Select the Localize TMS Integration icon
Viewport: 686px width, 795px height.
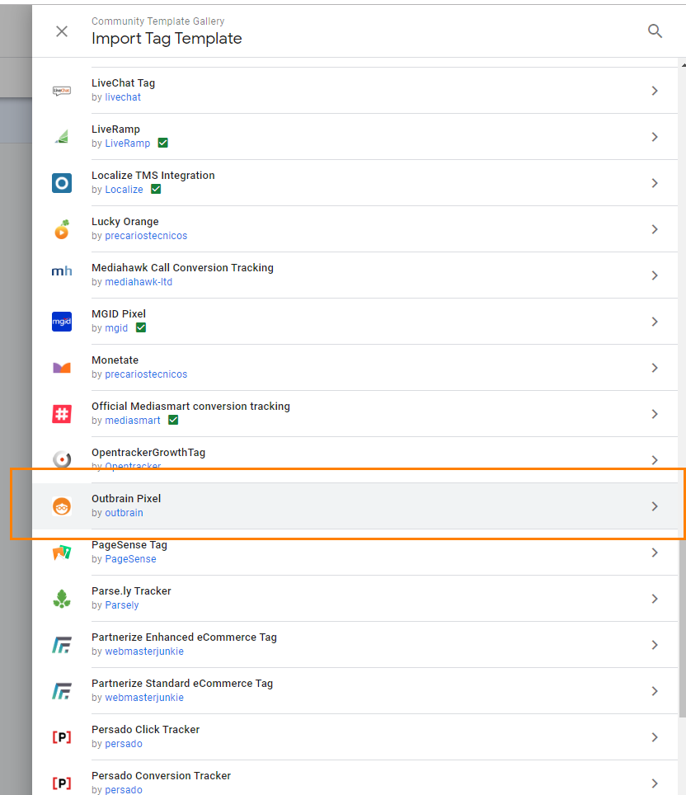[62, 183]
